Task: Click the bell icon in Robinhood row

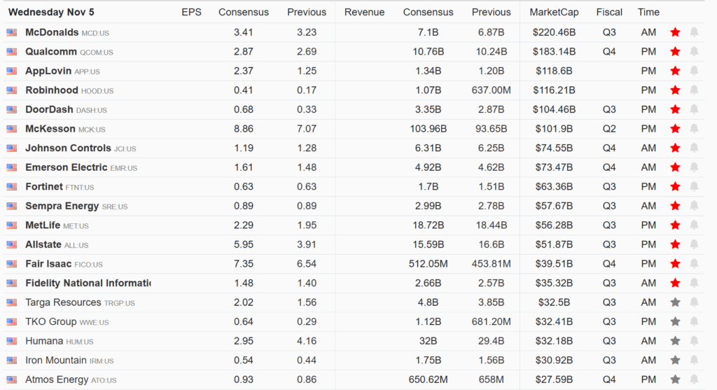Action: pyautogui.click(x=694, y=90)
